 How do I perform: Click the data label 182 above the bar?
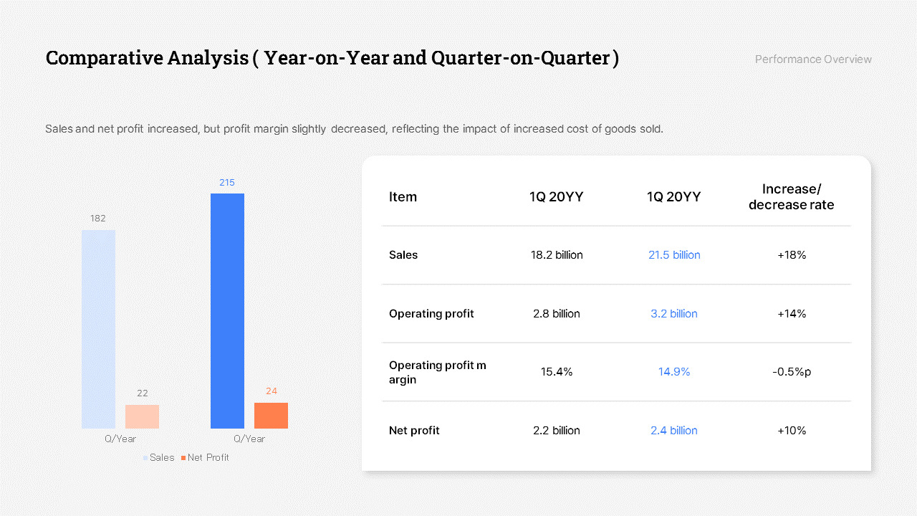coord(98,218)
